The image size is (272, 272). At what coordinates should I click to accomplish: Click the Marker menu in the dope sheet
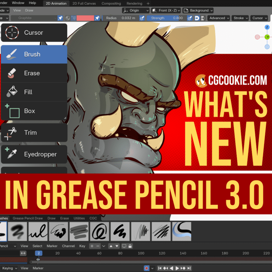click(52, 246)
